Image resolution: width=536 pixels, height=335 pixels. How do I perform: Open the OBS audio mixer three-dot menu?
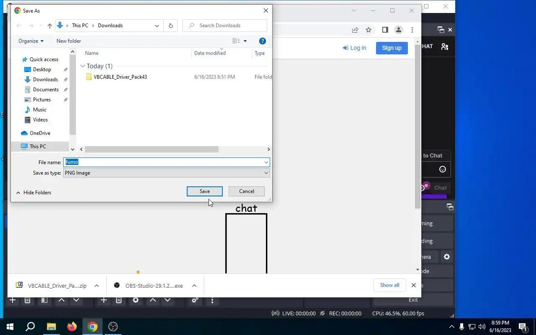(212, 300)
